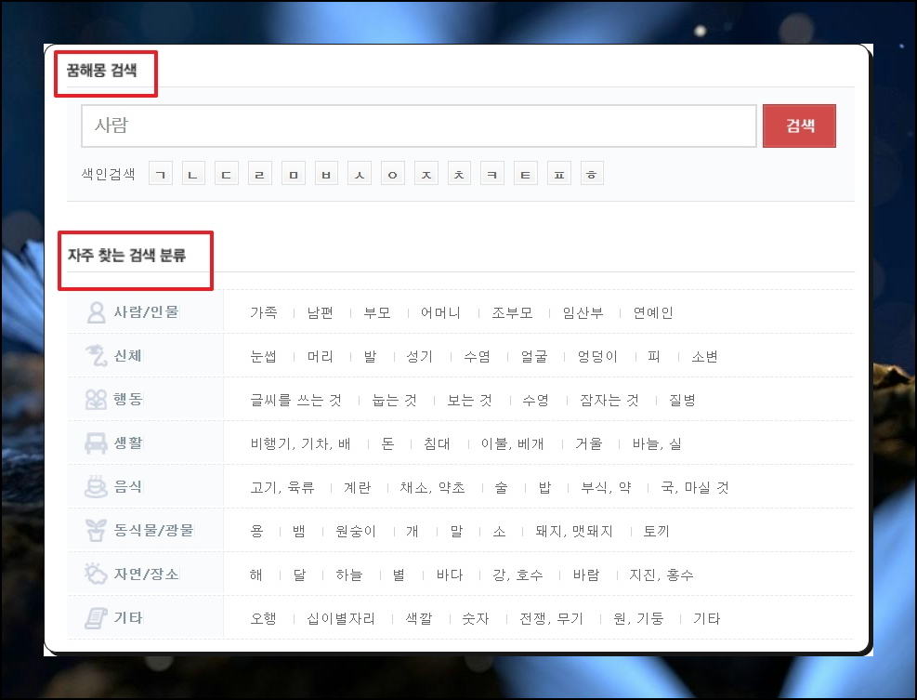Open the 계란 dream link
This screenshot has width=917, height=700.
(x=358, y=487)
